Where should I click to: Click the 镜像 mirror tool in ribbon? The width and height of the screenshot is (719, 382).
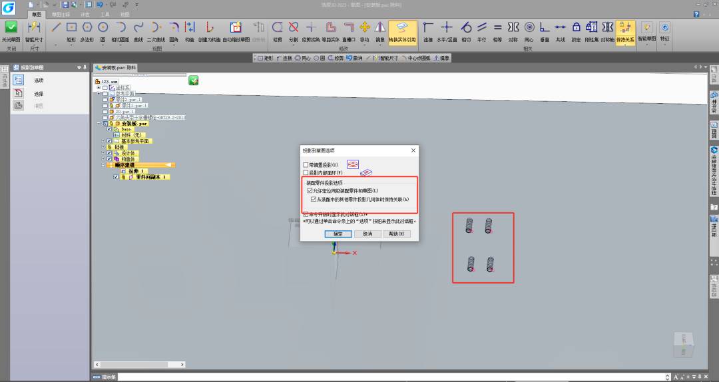(379, 27)
